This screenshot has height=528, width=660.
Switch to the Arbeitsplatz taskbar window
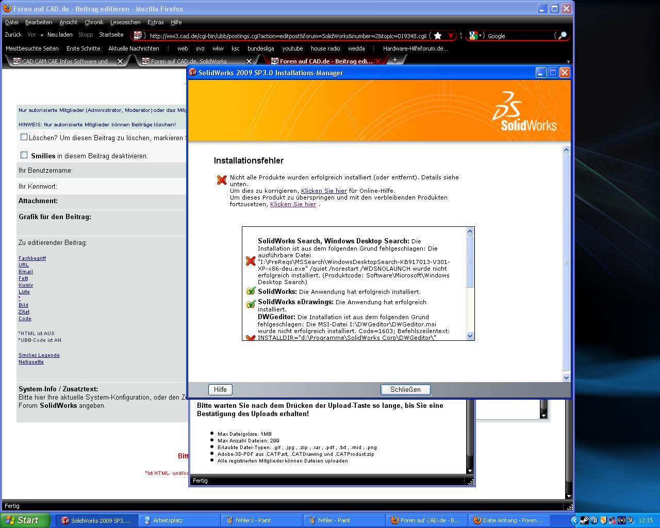(x=179, y=520)
